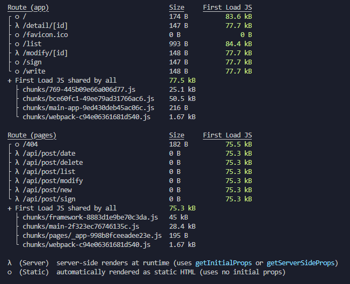This screenshot has height=284, width=350.
Task: Click the "(Static)" legend label
Action: coord(34,272)
